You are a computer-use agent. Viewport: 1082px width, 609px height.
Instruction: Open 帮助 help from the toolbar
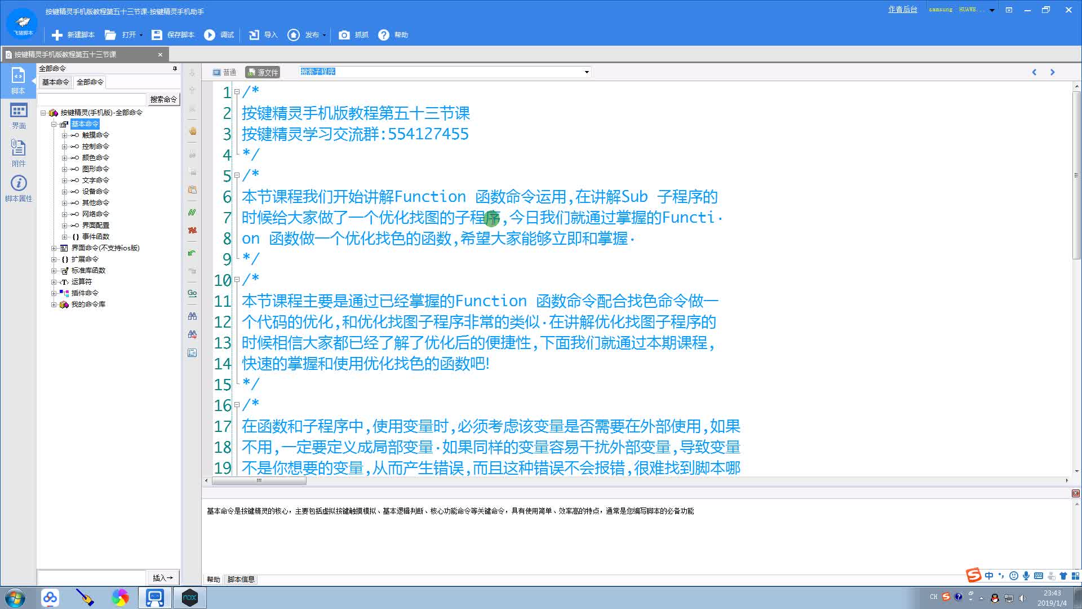coord(393,35)
